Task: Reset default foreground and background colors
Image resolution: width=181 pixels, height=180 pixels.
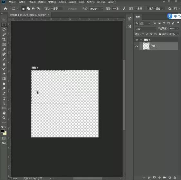Action: click(x=2, y=127)
